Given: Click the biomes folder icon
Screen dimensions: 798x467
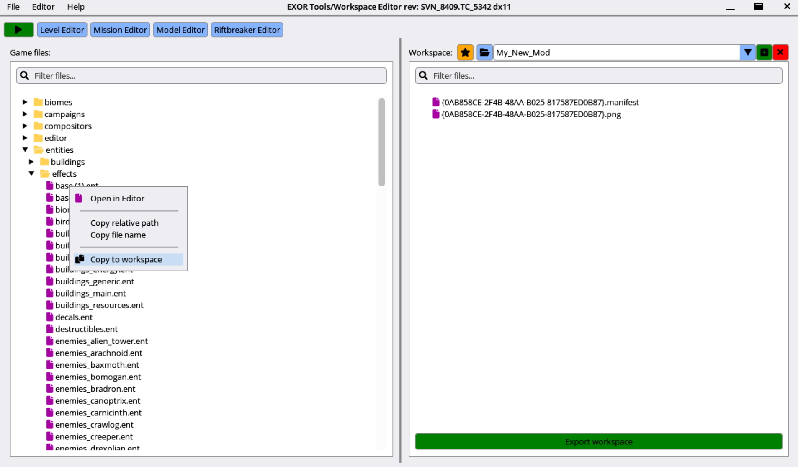Looking at the screenshot, I should point(38,102).
